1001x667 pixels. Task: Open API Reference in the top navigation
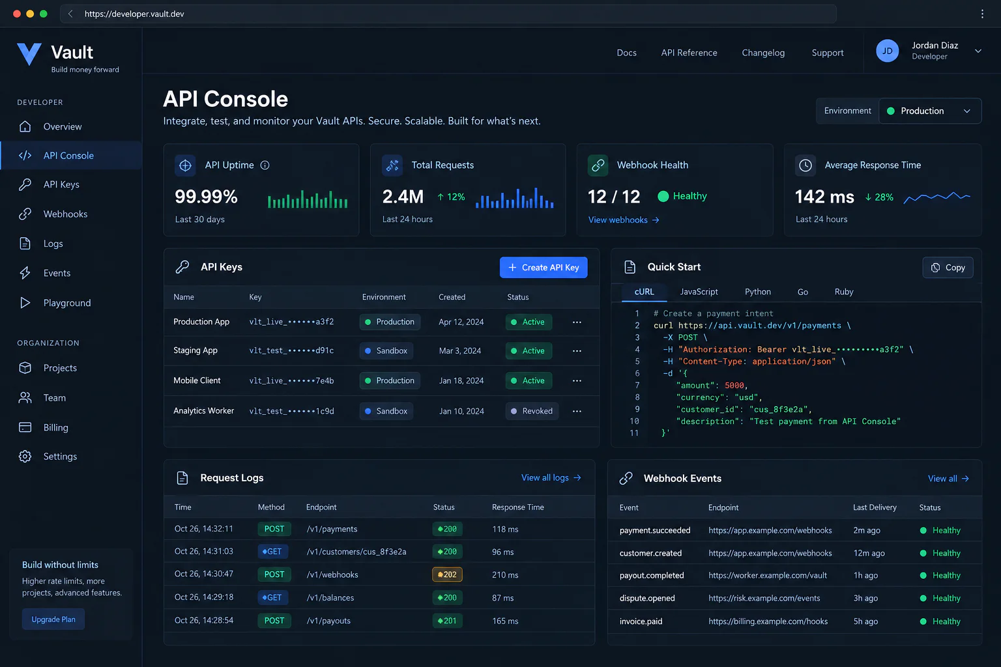pos(689,53)
